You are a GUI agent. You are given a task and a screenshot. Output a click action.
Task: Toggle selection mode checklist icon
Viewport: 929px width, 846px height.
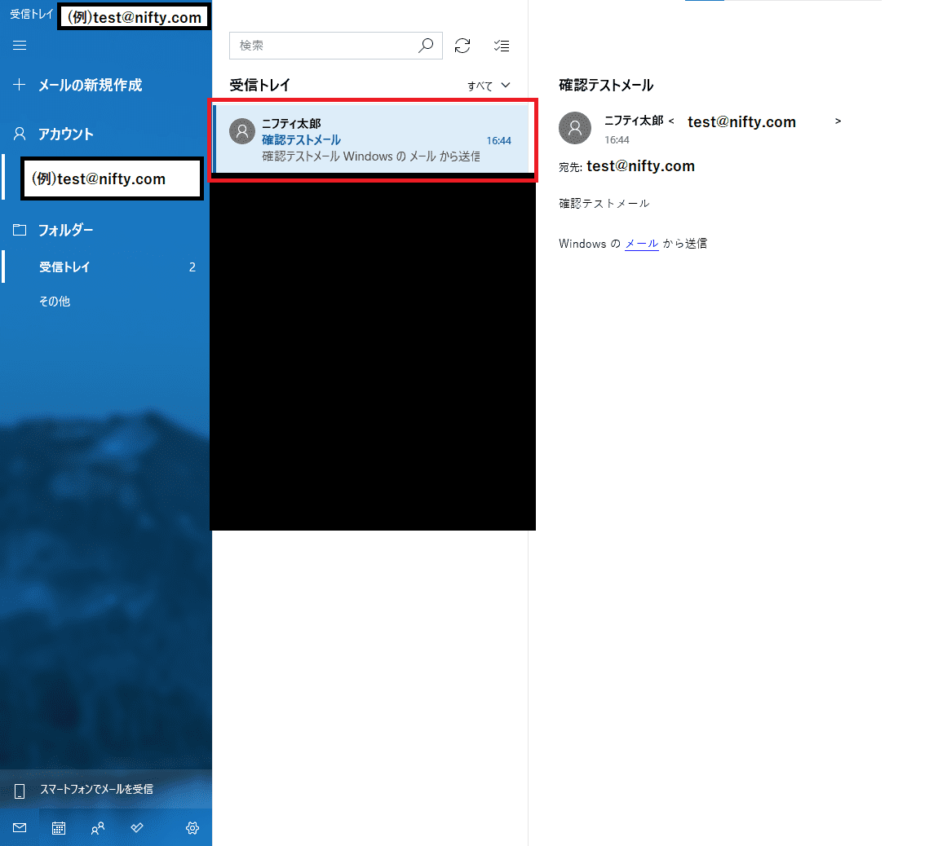502,46
